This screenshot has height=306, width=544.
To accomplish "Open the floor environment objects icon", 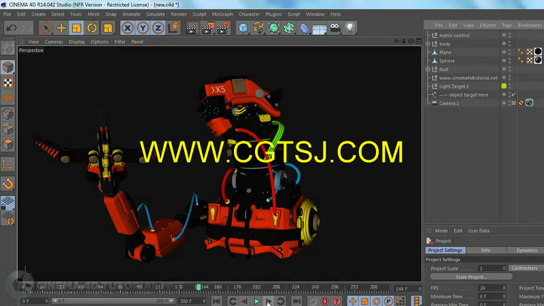I will click(320, 28).
